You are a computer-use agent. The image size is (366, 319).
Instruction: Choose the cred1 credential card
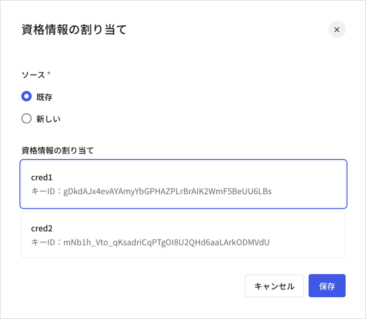183,184
